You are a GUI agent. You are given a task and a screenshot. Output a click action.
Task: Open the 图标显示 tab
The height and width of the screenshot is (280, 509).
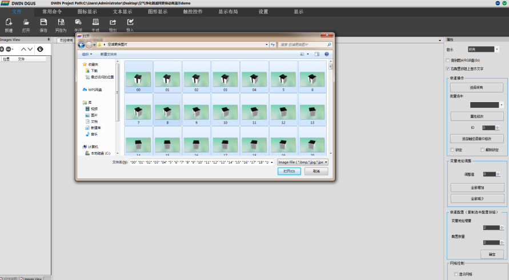(87, 11)
